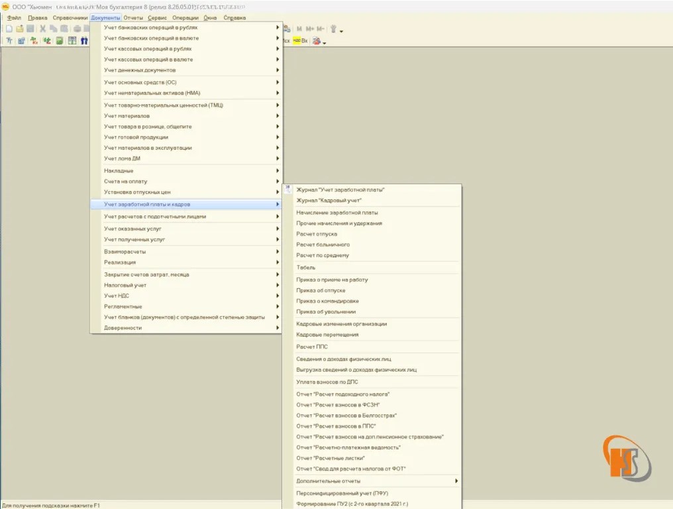This screenshot has height=509, width=673.
Task: Open the Сервис menu
Action: (157, 18)
